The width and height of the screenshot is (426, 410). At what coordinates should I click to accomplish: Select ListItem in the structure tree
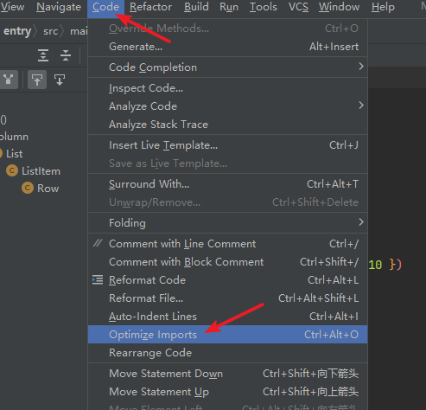coord(41,171)
